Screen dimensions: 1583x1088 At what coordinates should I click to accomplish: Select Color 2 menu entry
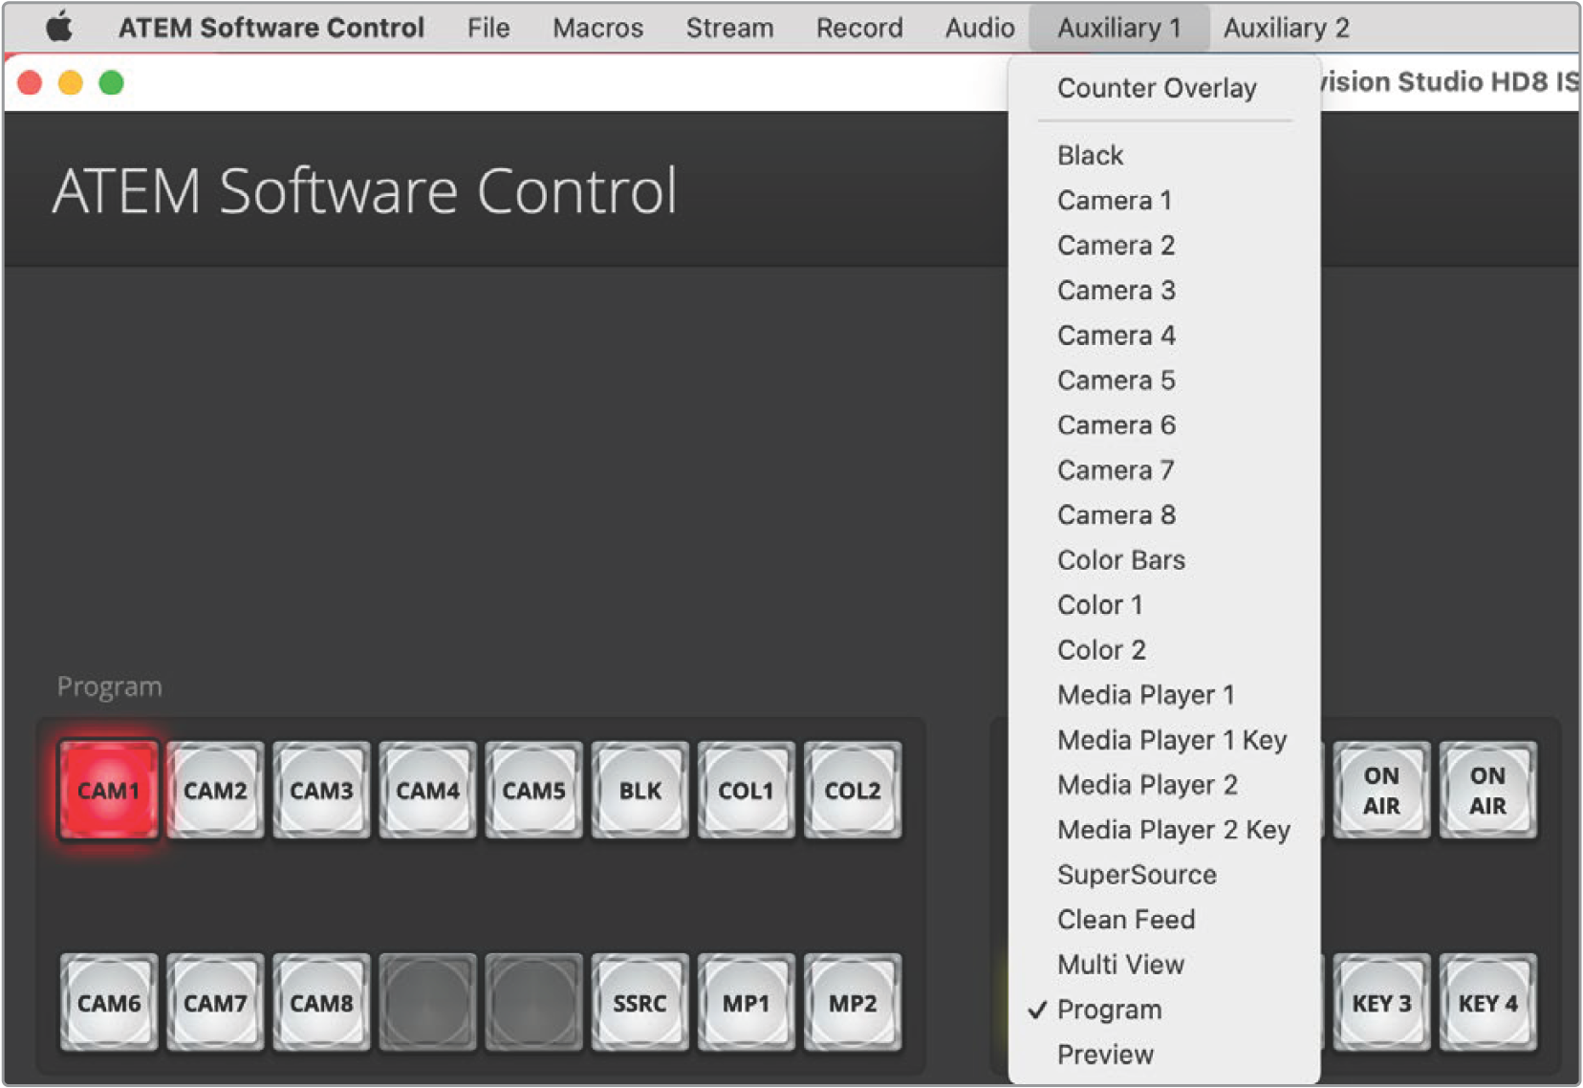click(x=1164, y=649)
